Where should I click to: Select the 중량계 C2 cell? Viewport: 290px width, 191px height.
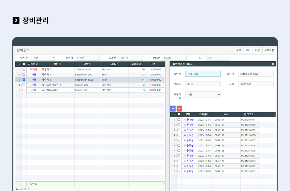click(x=58, y=69)
